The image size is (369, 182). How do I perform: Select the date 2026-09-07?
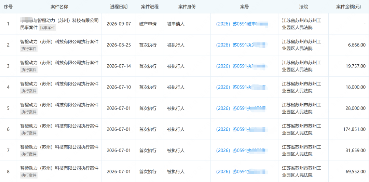pyautogui.click(x=119, y=24)
